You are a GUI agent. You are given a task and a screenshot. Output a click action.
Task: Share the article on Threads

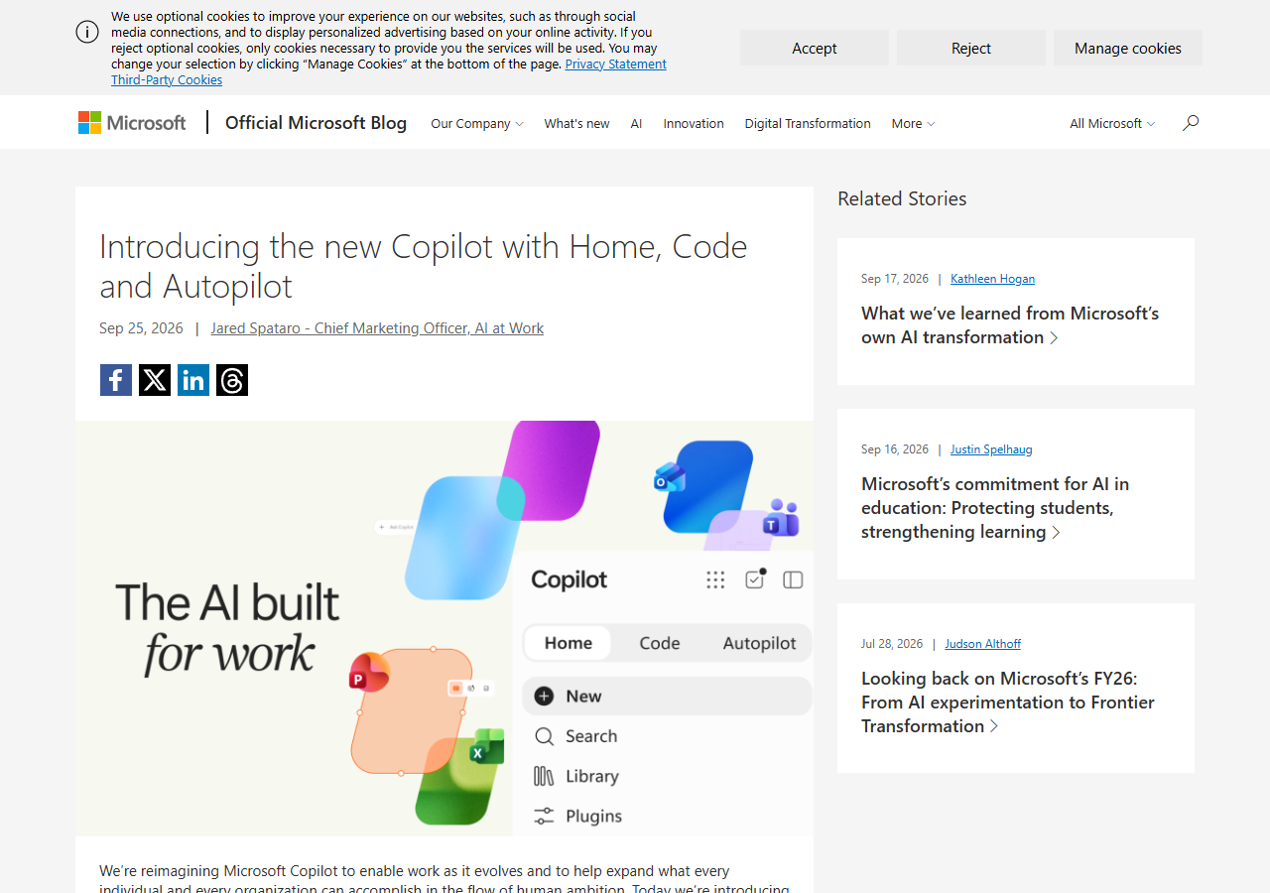pyautogui.click(x=232, y=380)
